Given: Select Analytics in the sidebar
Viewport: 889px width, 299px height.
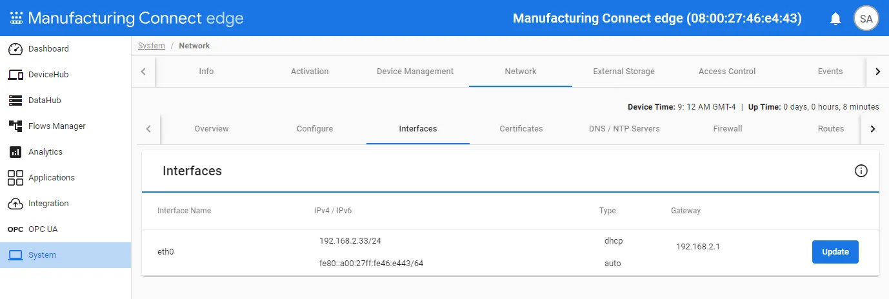Looking at the screenshot, I should click(45, 152).
